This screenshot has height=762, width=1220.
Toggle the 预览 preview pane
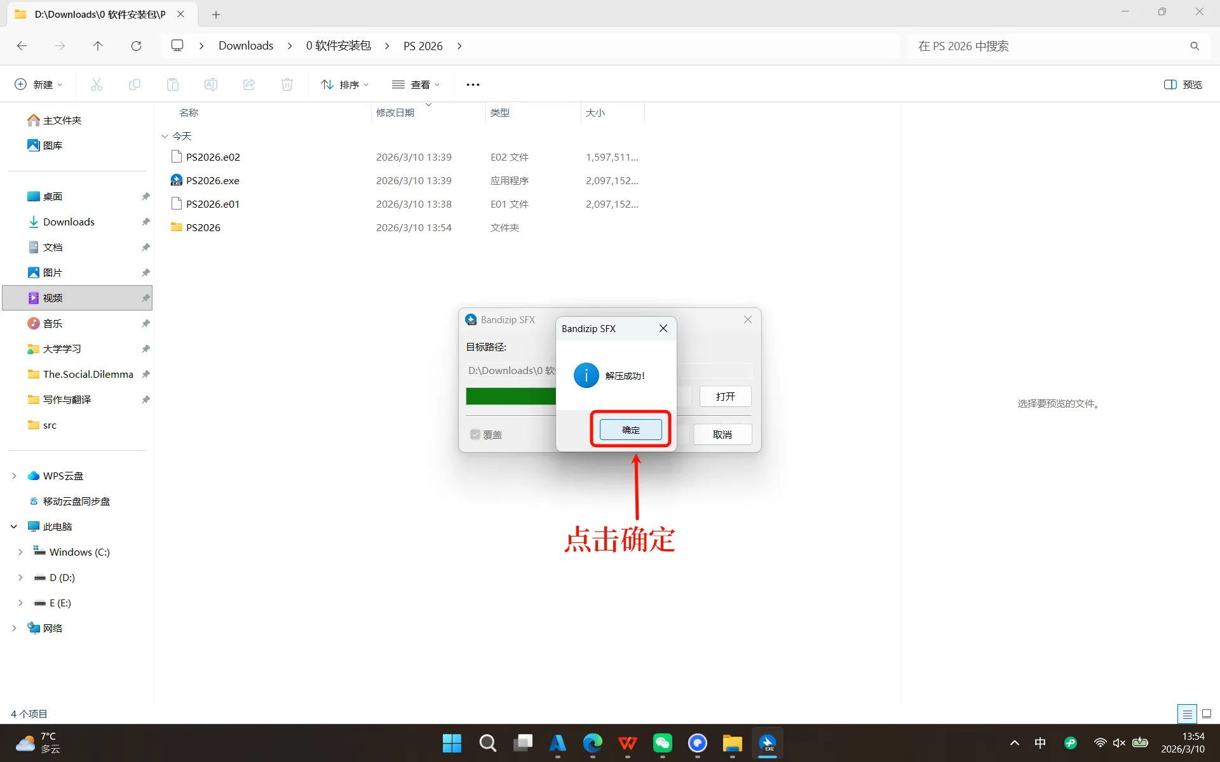(1183, 84)
